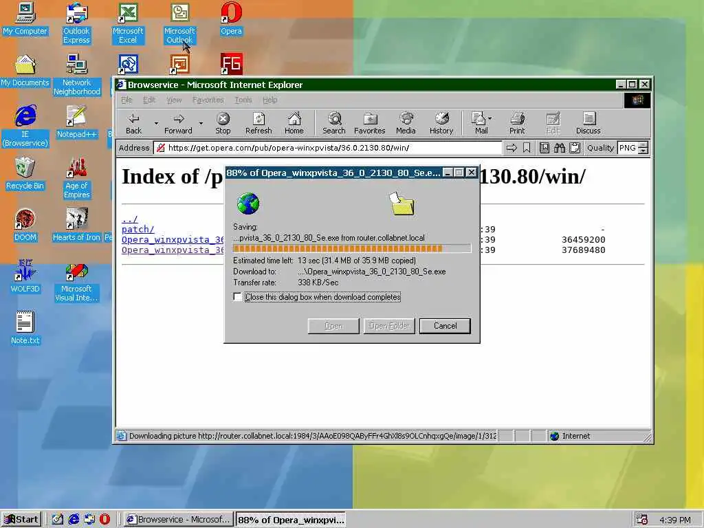Click the clipboard icon near Quality
Viewport: 704px width, 528px height.
point(575,148)
